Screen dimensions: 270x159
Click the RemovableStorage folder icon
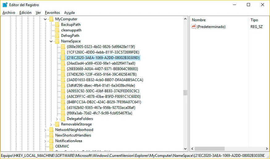tap(57, 124)
